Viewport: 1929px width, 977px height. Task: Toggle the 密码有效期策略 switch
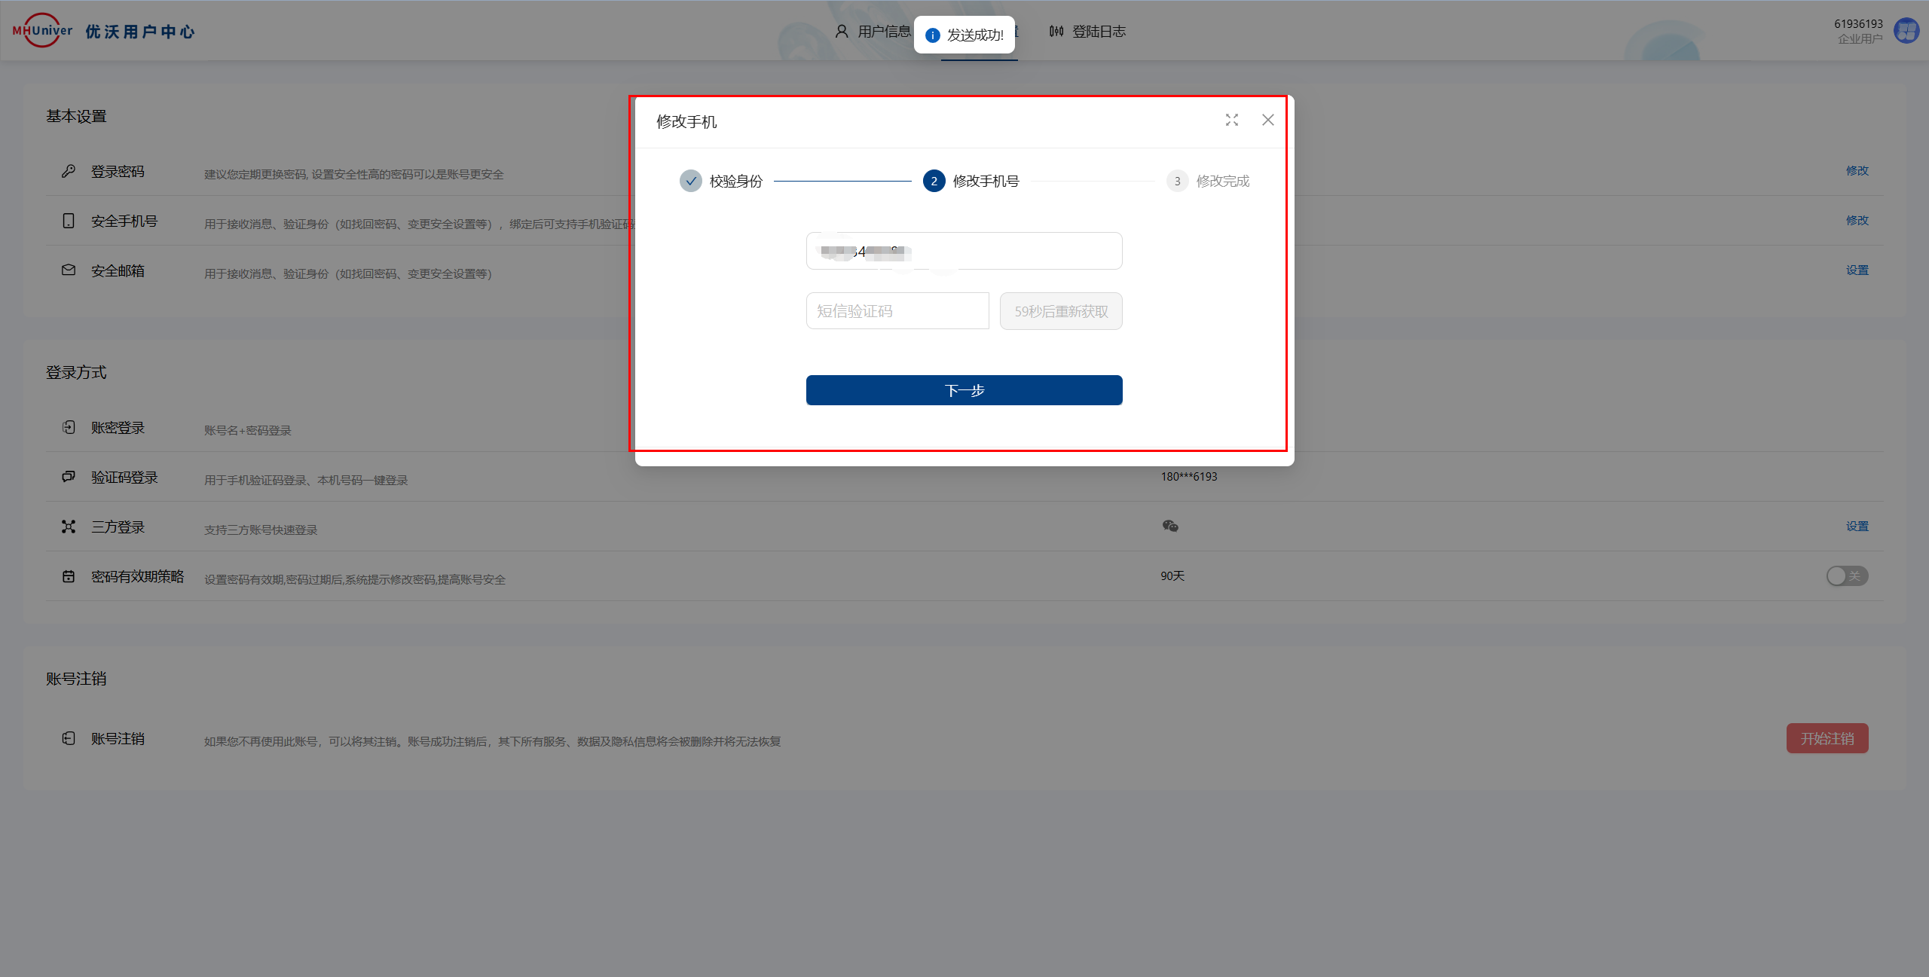pos(1847,576)
